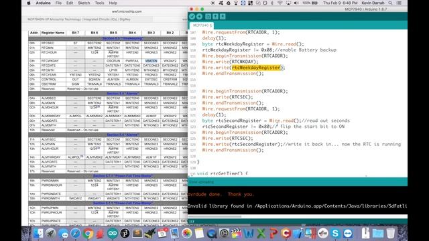Open Skype from the Dock
Screen dimensions: 429x241
click(x=335, y=233)
